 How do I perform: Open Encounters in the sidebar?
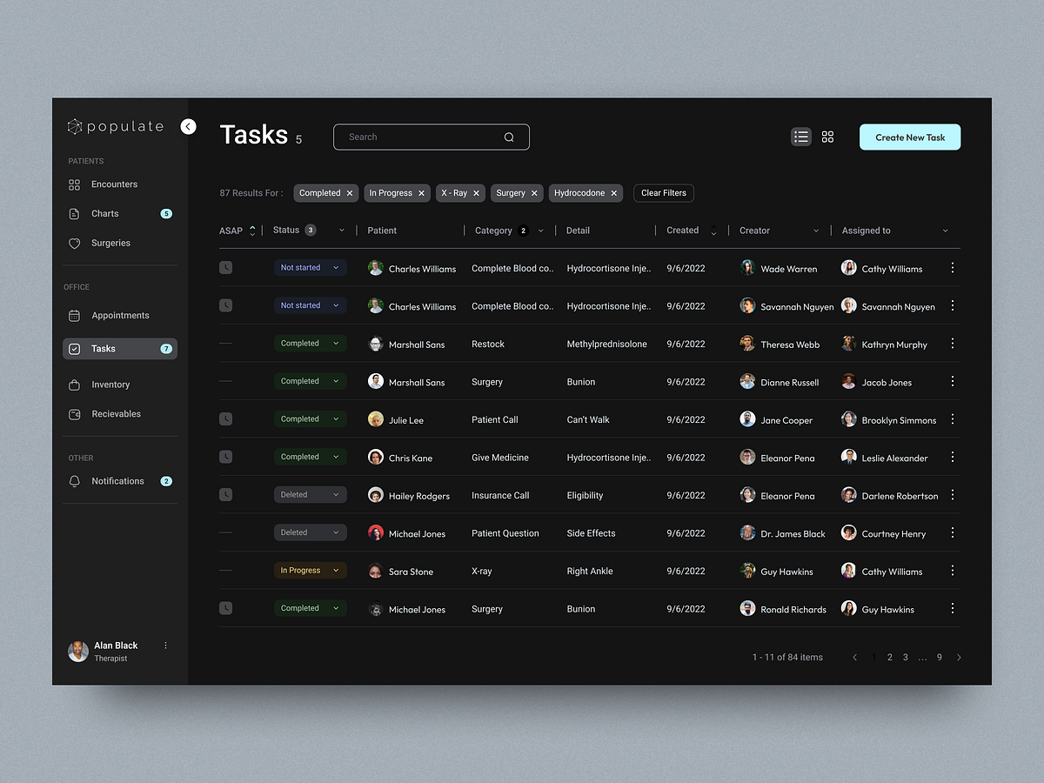click(x=114, y=184)
